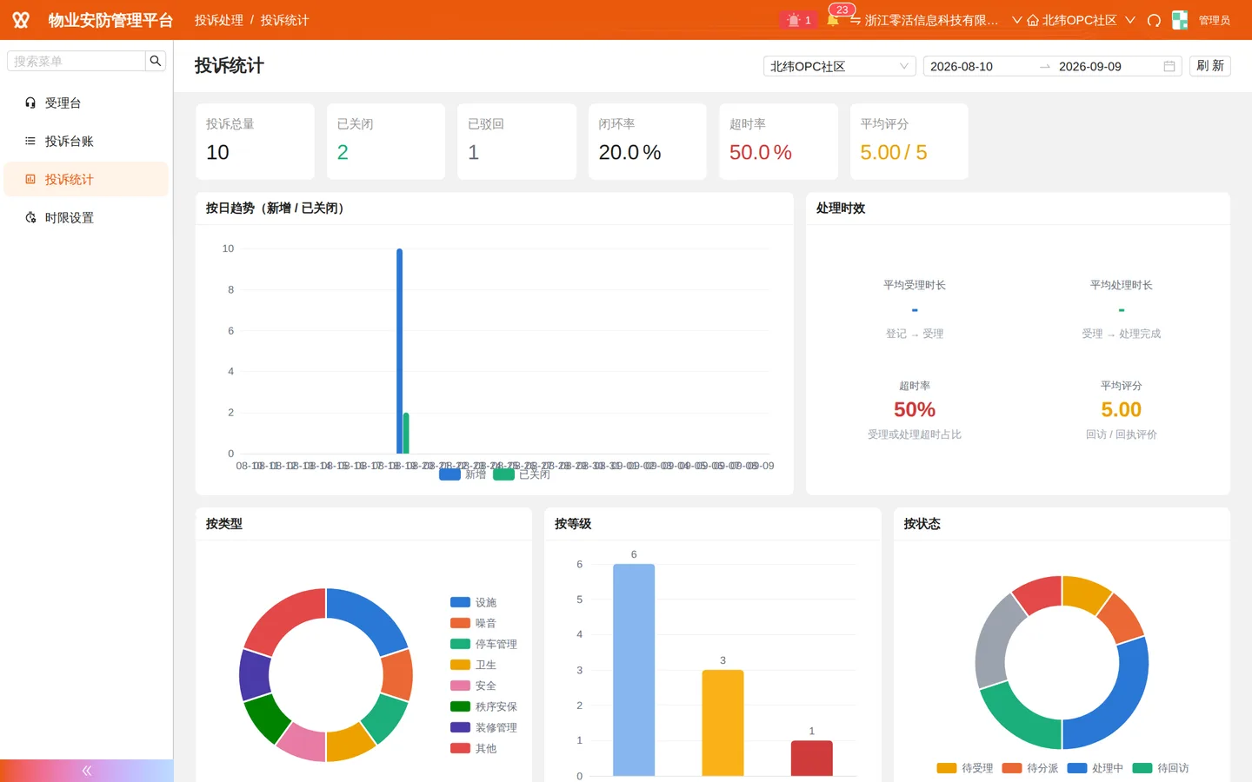1252x782 pixels.
Task: Toggle the 待受理 status legend
Action: [965, 768]
